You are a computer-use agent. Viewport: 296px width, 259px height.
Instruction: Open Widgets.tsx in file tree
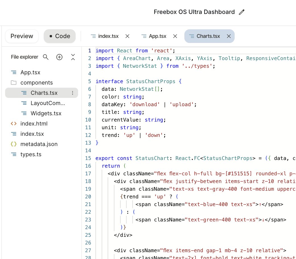click(46, 113)
